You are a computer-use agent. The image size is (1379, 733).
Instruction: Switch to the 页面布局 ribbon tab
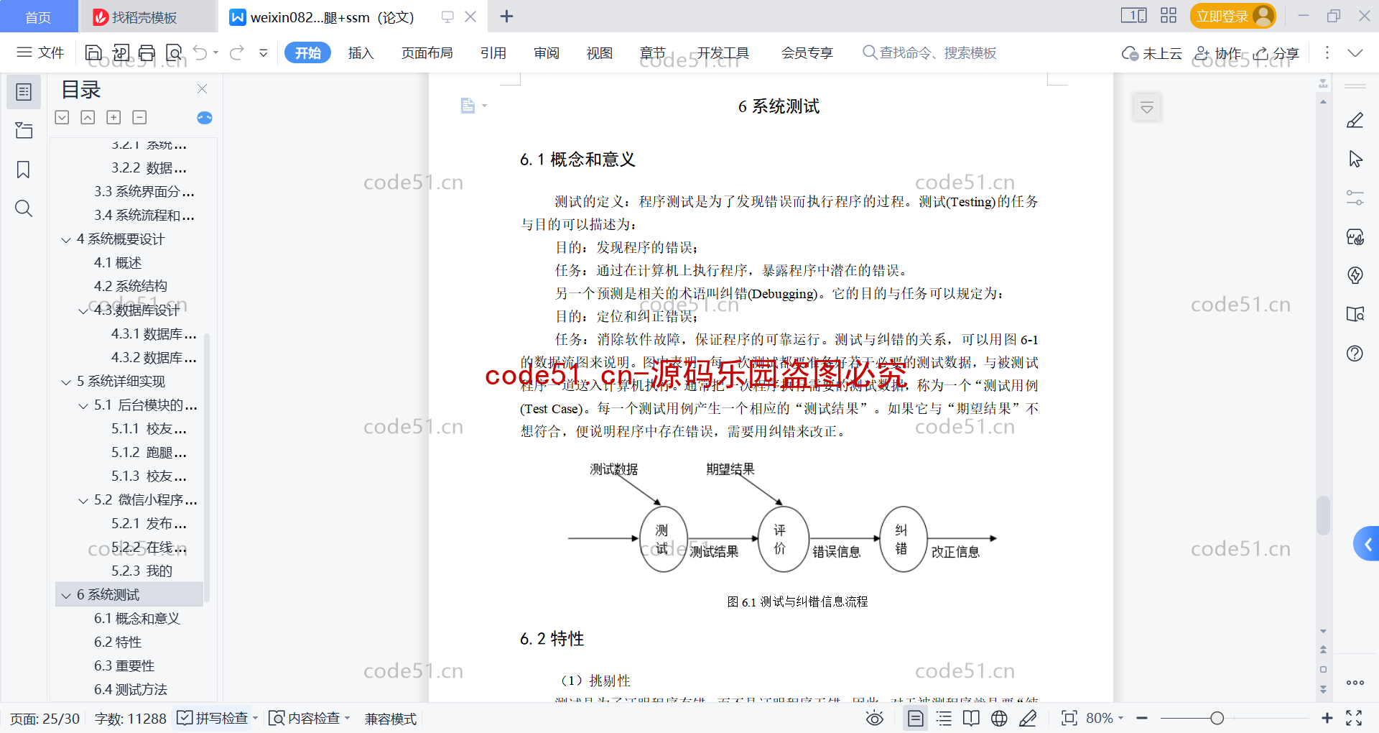(x=427, y=52)
